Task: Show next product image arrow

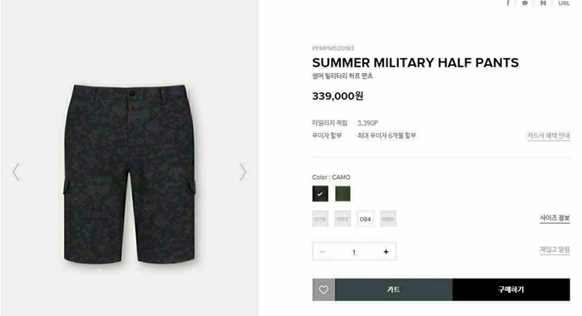Action: [243, 172]
